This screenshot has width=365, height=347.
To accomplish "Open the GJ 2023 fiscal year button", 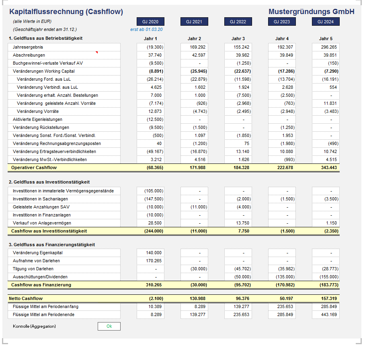I will click(282, 22).
